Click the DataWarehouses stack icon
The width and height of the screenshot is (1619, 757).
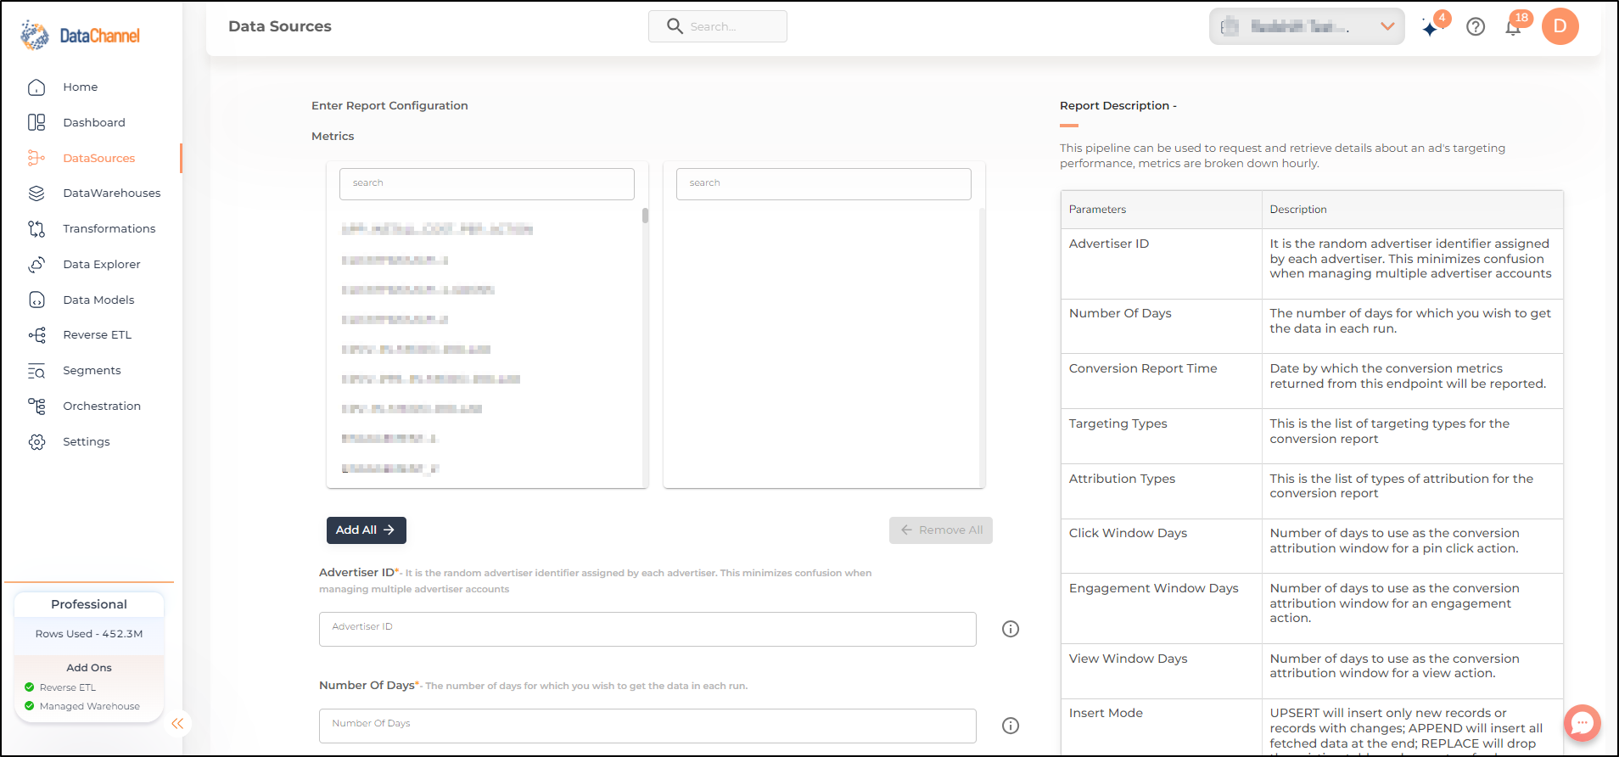click(36, 193)
